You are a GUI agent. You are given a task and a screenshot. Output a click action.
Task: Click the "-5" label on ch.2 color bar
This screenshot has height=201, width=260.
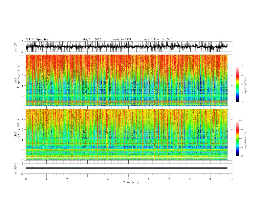(x=242, y=138)
